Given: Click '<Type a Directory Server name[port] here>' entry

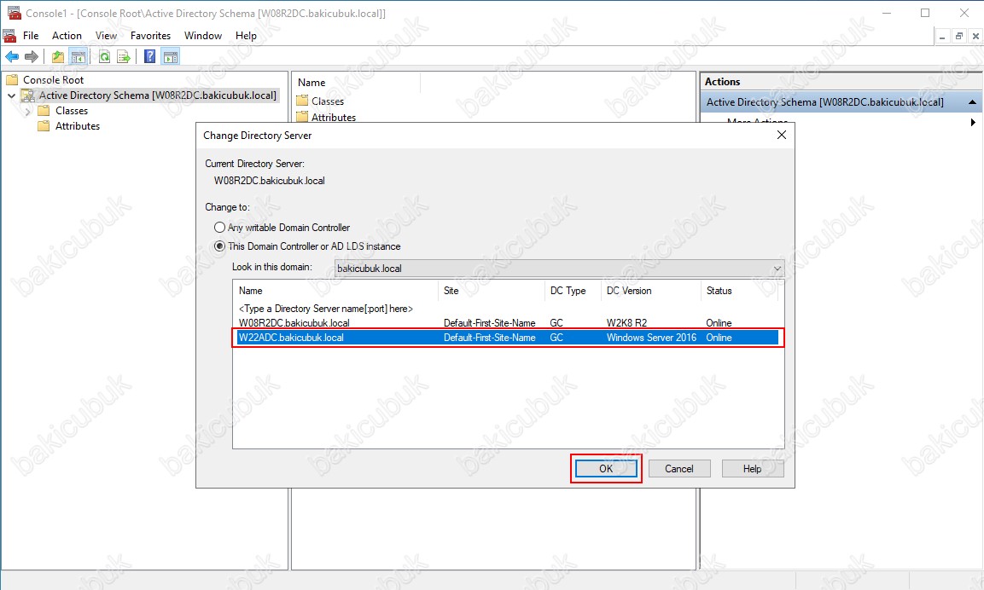Looking at the screenshot, I should pyautogui.click(x=326, y=309).
